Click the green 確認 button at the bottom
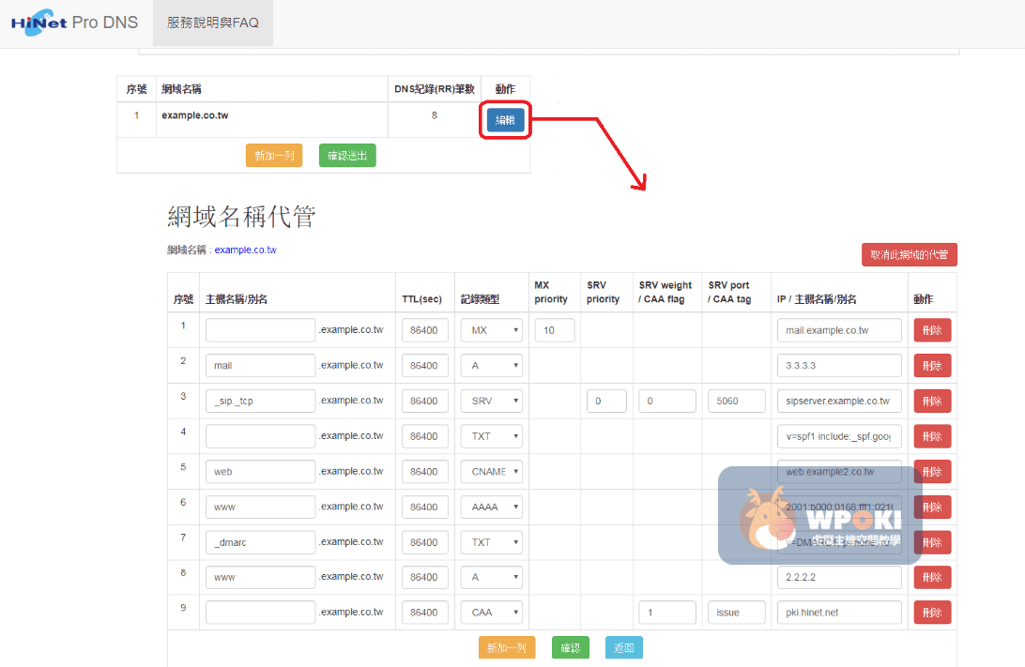Screen dimensions: 1025x667 point(570,647)
